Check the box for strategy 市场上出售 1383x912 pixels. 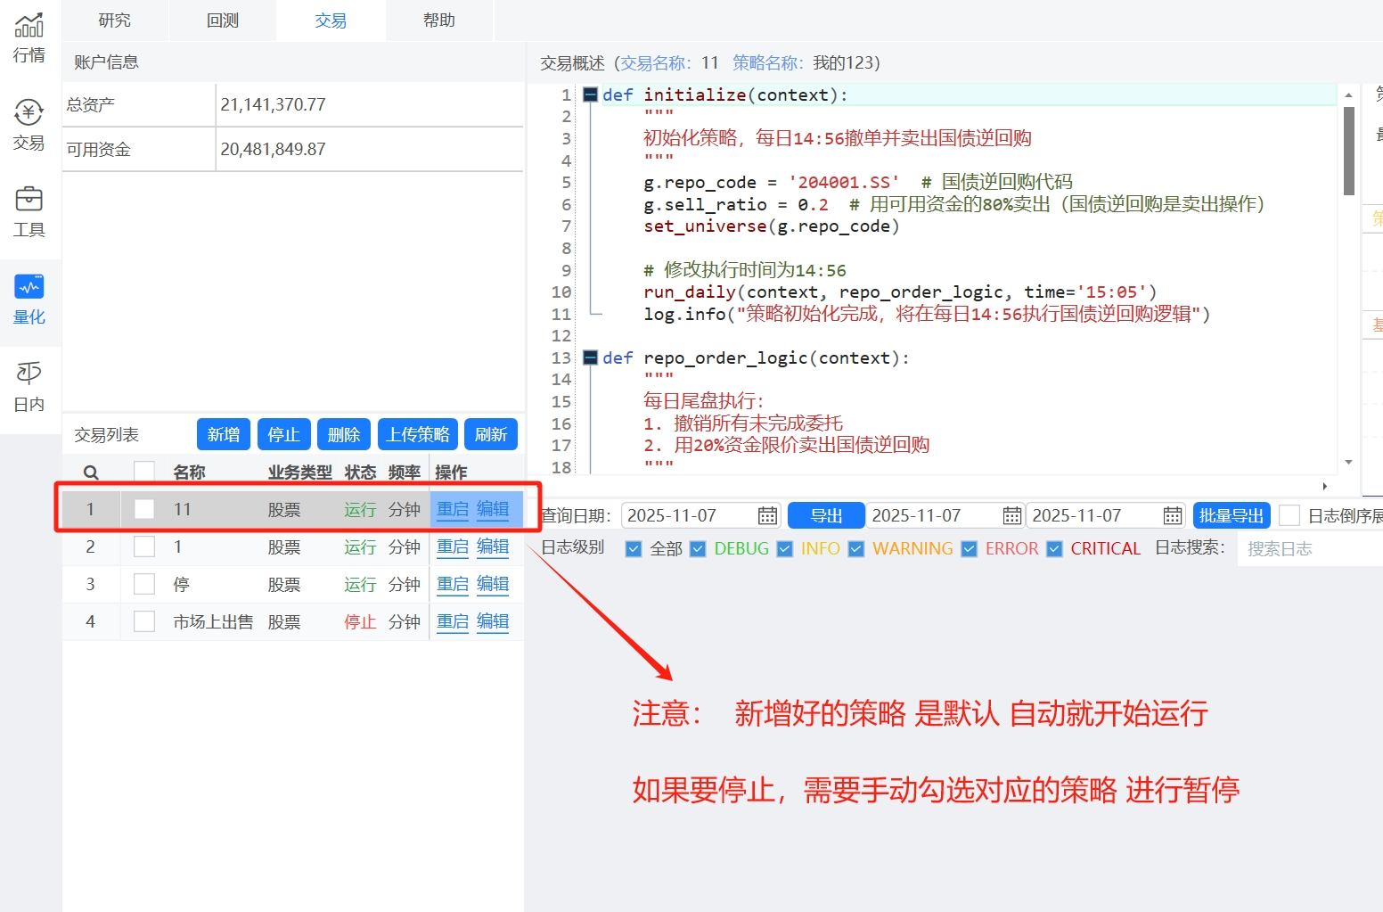[144, 621]
